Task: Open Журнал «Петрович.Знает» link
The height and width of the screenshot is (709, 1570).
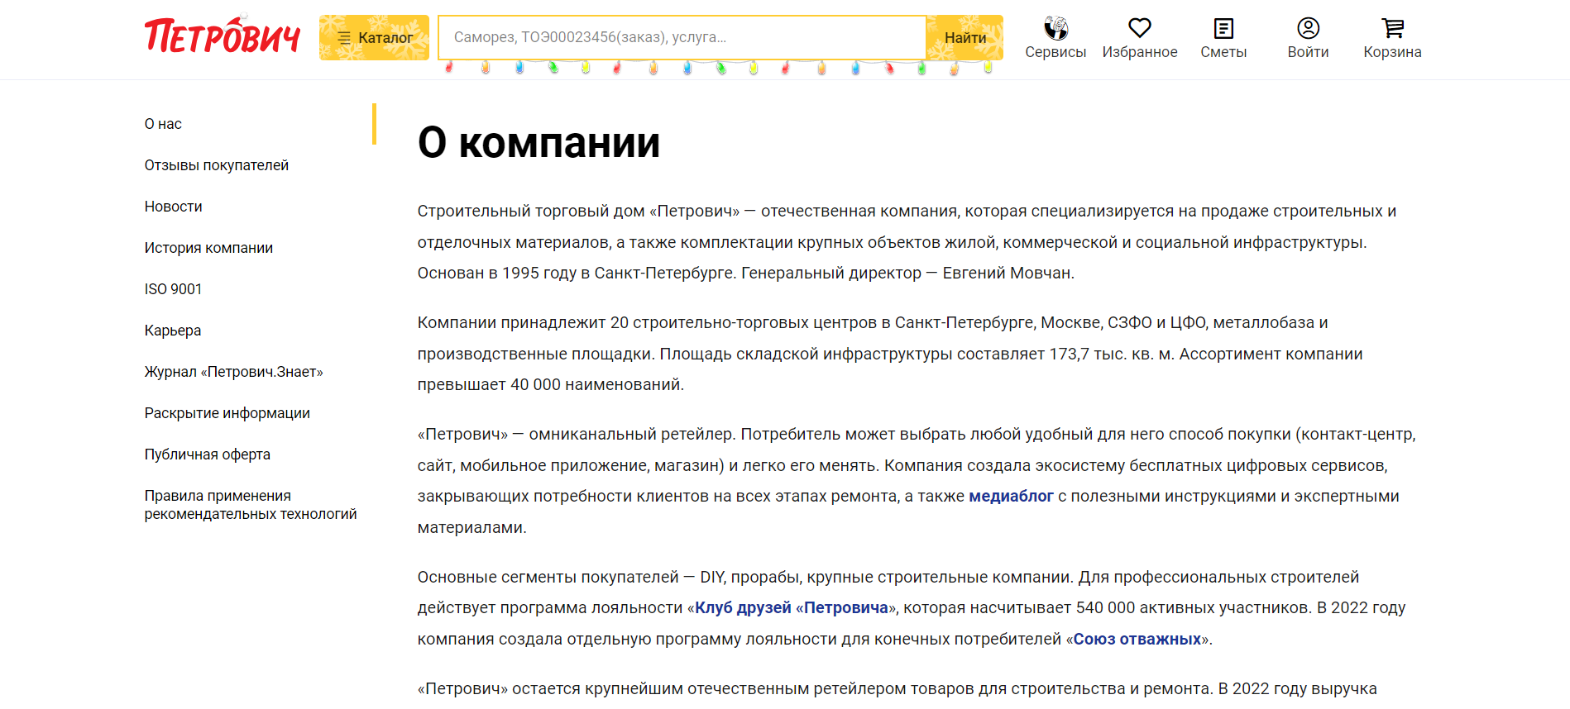Action: [x=234, y=372]
